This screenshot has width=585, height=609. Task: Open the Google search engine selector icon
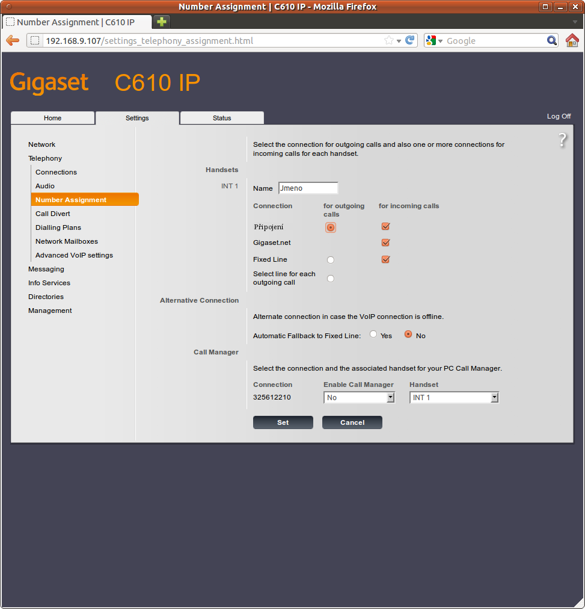(433, 40)
